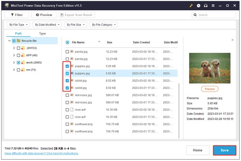Click the key register icon
241x161 pixels.
(x=191, y=5)
